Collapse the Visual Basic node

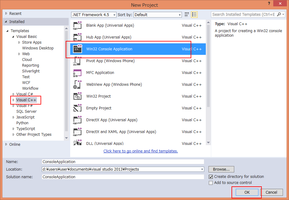pos(13,37)
